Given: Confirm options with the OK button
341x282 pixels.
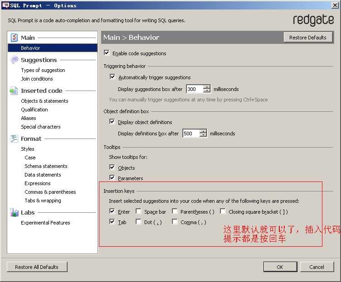Looking at the screenshot, I should click(x=280, y=267).
